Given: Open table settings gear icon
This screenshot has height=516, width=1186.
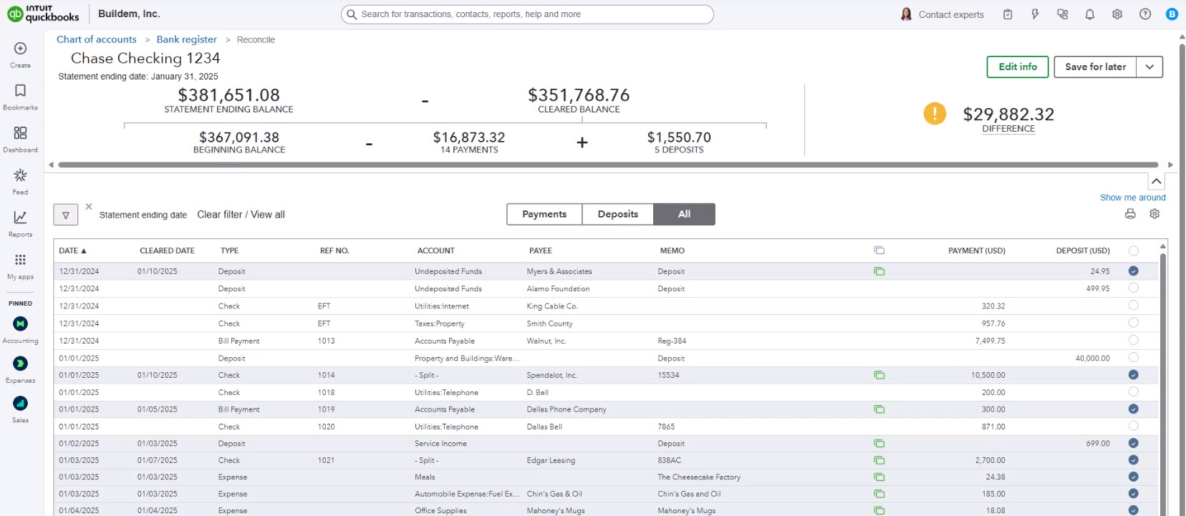Looking at the screenshot, I should coord(1154,214).
